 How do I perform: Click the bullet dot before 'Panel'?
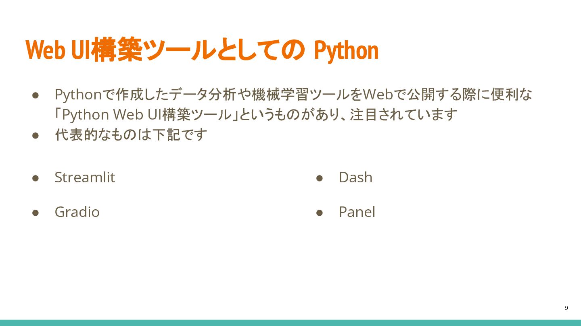click(320, 213)
